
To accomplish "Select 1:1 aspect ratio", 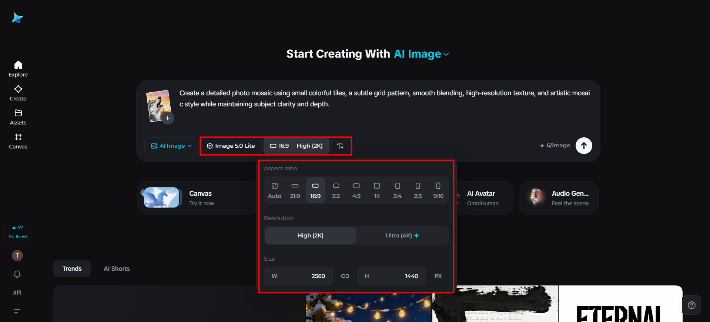I will click(377, 190).
